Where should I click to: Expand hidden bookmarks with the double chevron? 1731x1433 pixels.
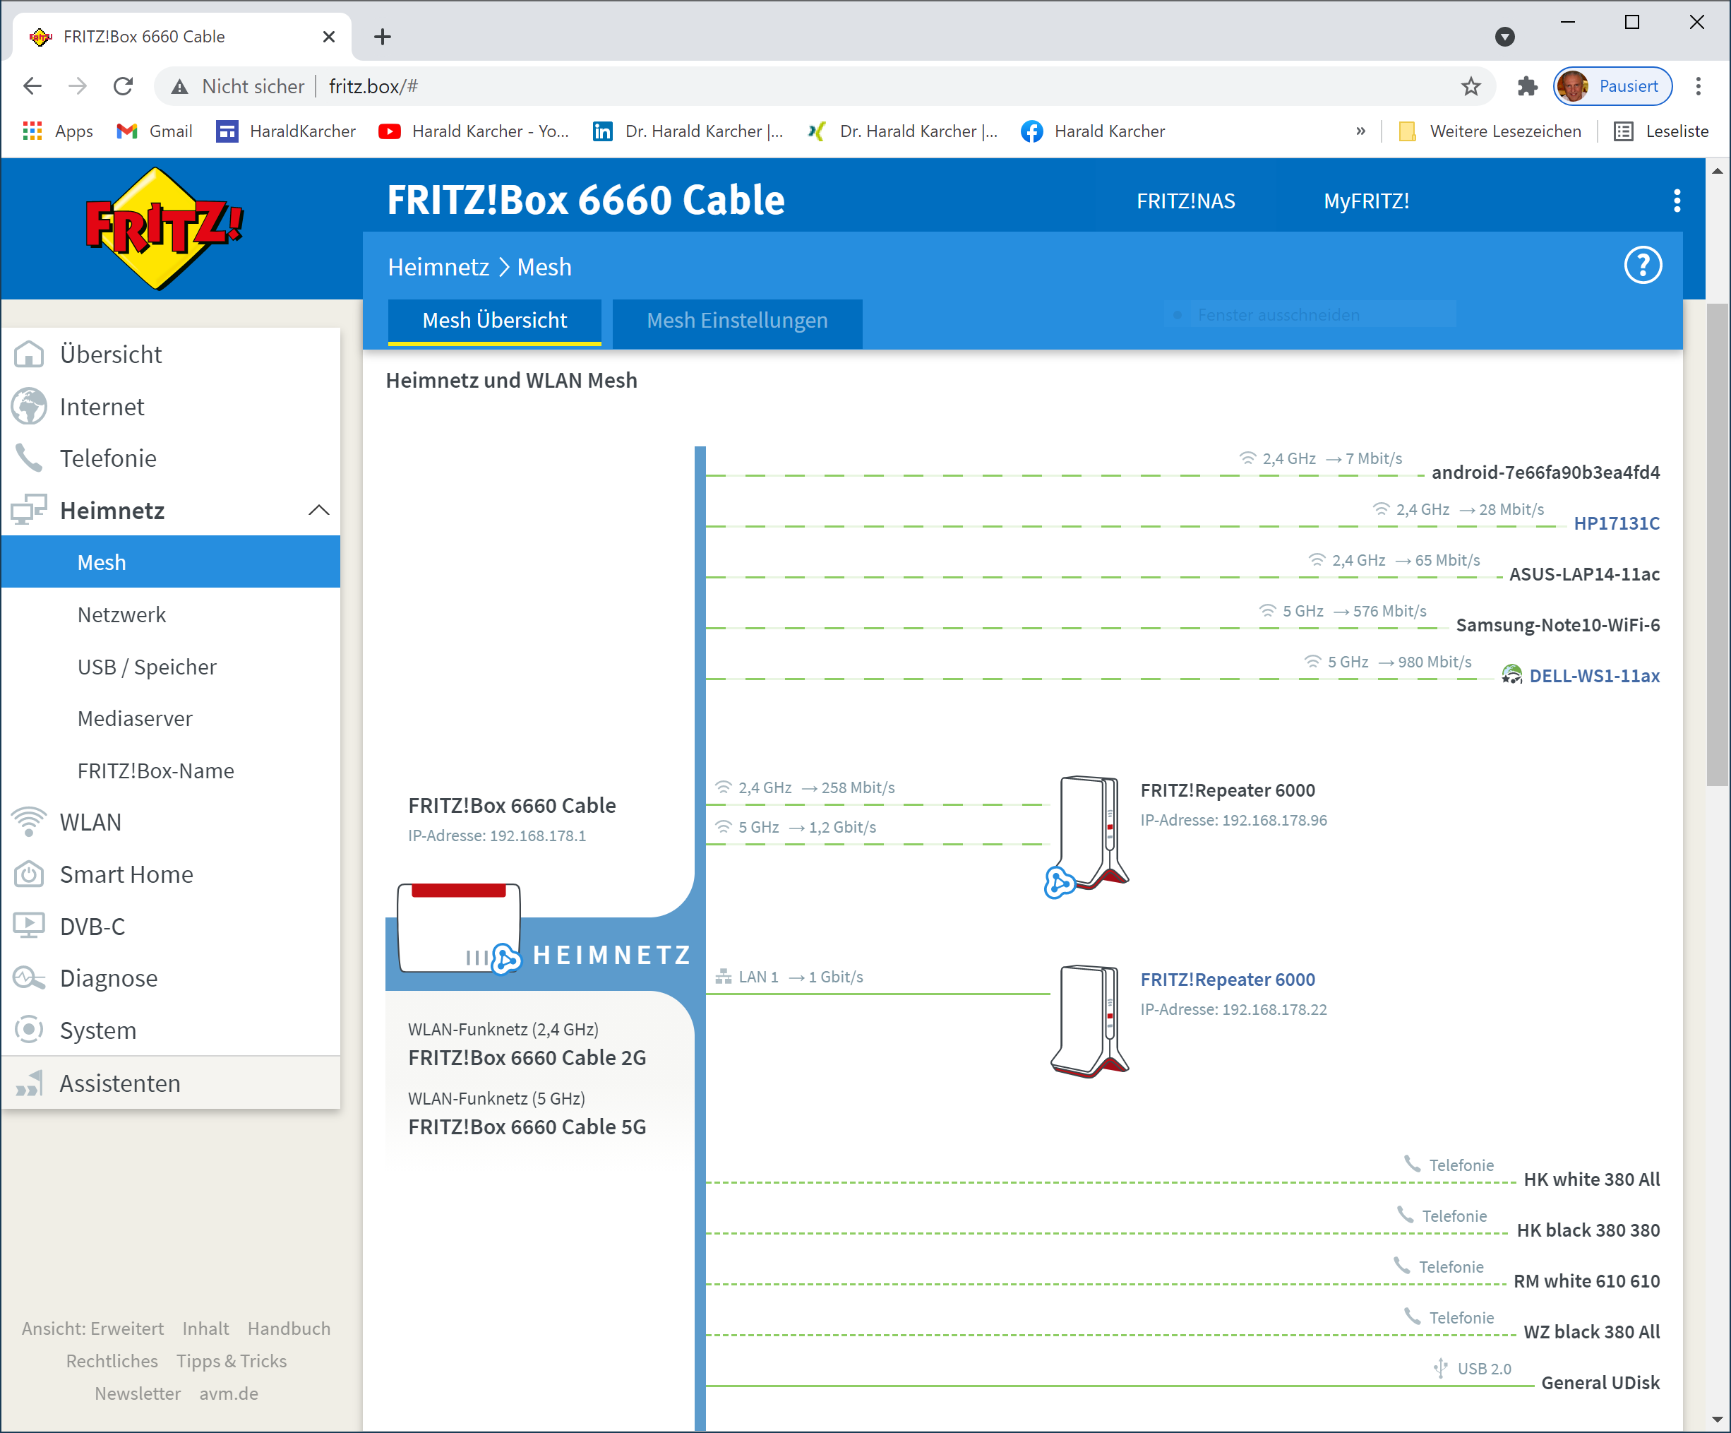(1360, 131)
